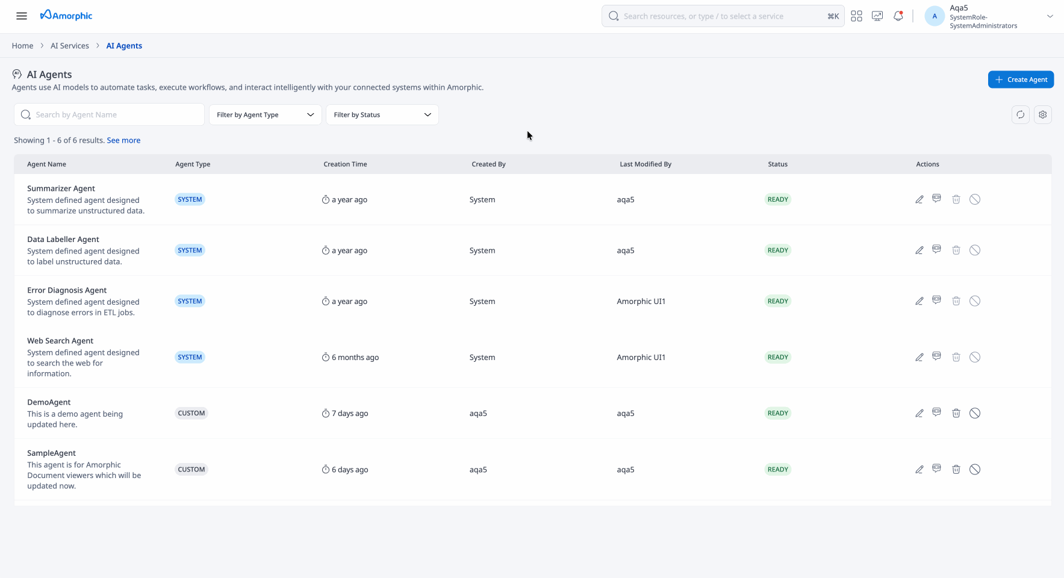Chat with the Data Labeller Agent
The width and height of the screenshot is (1064, 578).
[936, 249]
